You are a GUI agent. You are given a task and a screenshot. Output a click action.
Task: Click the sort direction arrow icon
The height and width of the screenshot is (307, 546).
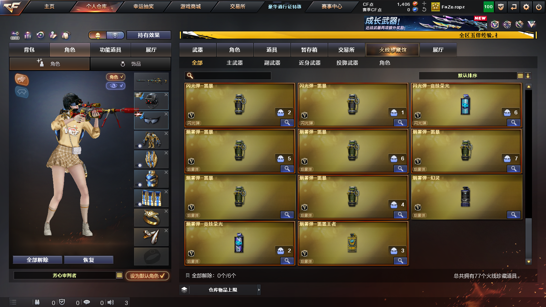click(528, 76)
